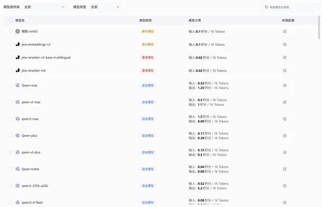Click the table's vertical scrollbar
Screen dimensions: 322x207
319,28
